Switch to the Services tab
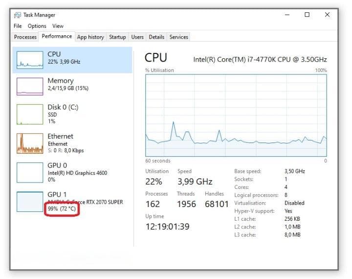Viewport: 352px width, 279px height. (x=179, y=37)
